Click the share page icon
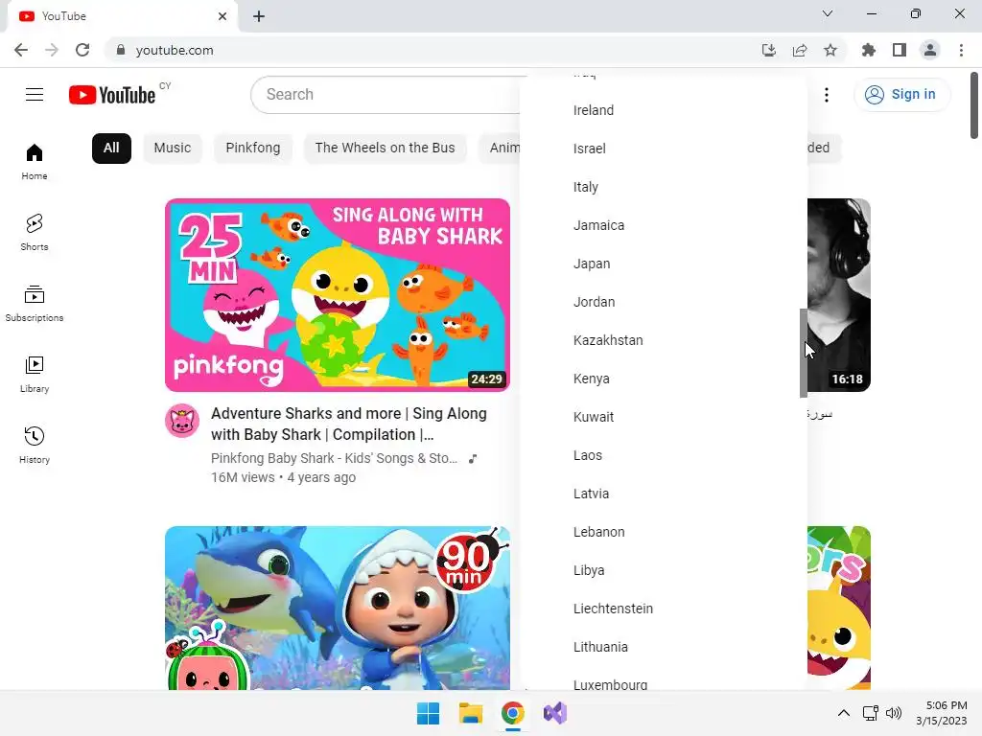982x736 pixels. 800,50
